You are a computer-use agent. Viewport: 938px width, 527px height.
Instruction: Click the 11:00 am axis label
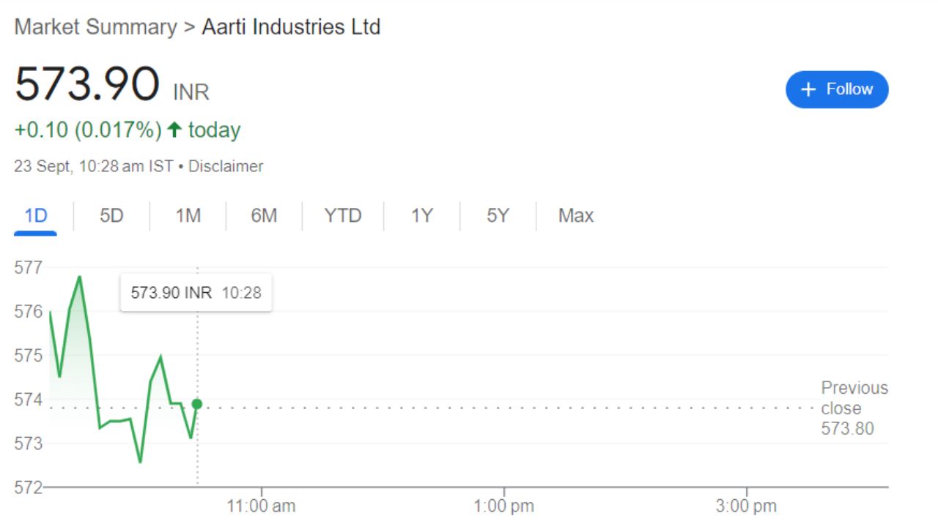[262, 506]
